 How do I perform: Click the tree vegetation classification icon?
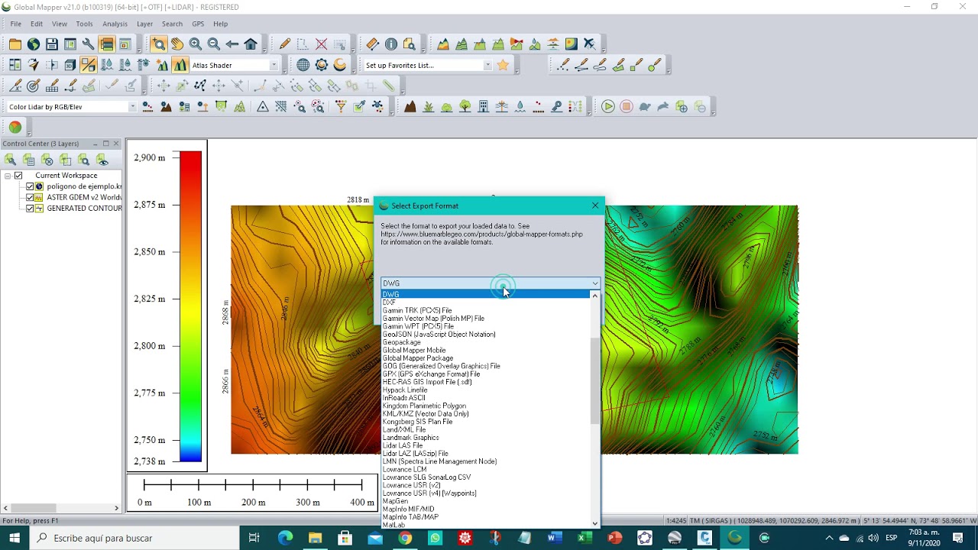click(x=465, y=107)
